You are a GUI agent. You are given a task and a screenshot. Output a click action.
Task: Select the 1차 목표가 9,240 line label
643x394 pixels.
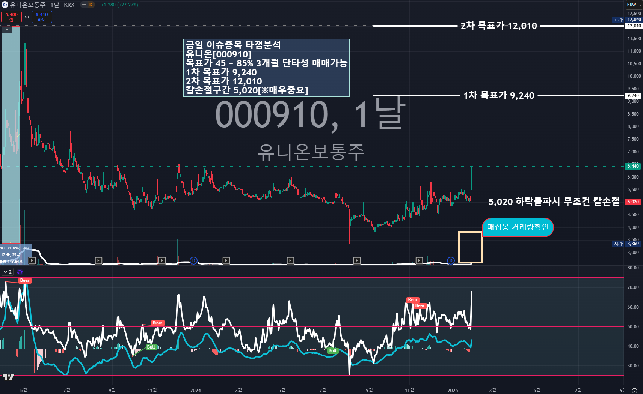point(499,96)
